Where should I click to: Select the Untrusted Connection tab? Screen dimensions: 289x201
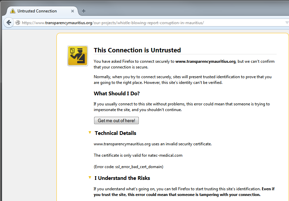[42, 11]
